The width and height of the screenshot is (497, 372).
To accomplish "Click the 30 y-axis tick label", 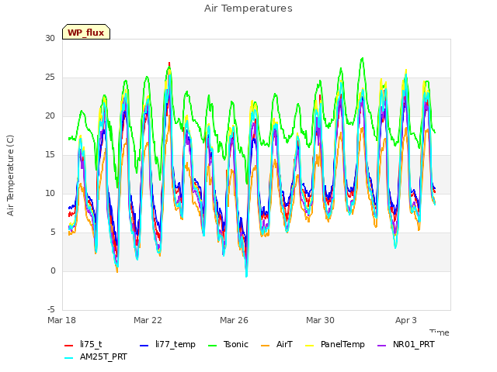I will click(50, 39).
